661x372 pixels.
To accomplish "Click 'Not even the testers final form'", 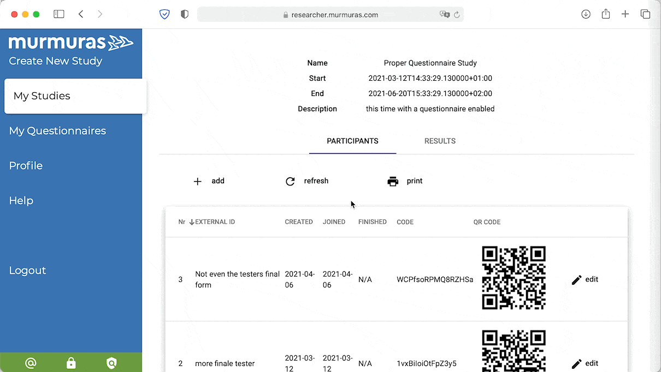I will (238, 279).
